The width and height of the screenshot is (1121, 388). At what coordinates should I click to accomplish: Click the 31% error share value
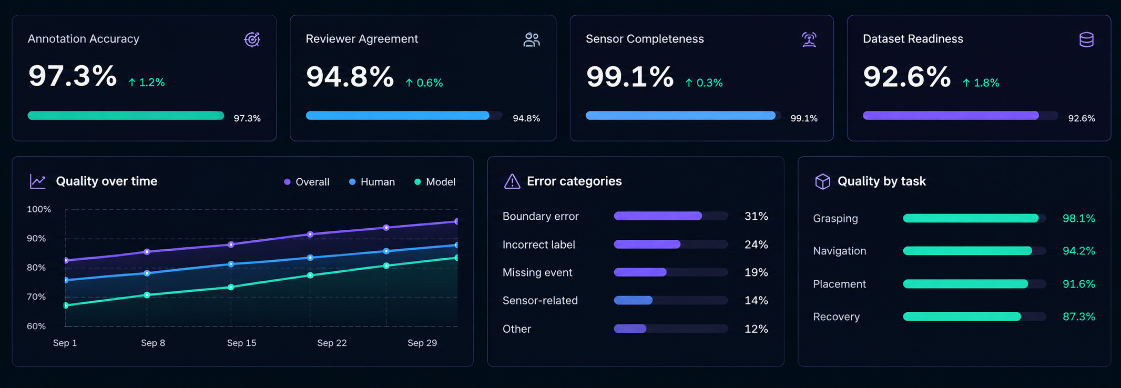point(756,216)
